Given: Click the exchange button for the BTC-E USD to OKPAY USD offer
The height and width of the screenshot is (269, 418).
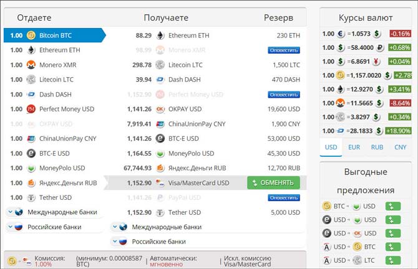Looking at the screenshot, I should pyautogui.click(x=393, y=234).
